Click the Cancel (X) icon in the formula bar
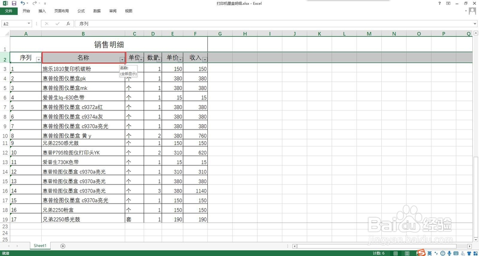The height and width of the screenshot is (256, 479). tap(47, 23)
